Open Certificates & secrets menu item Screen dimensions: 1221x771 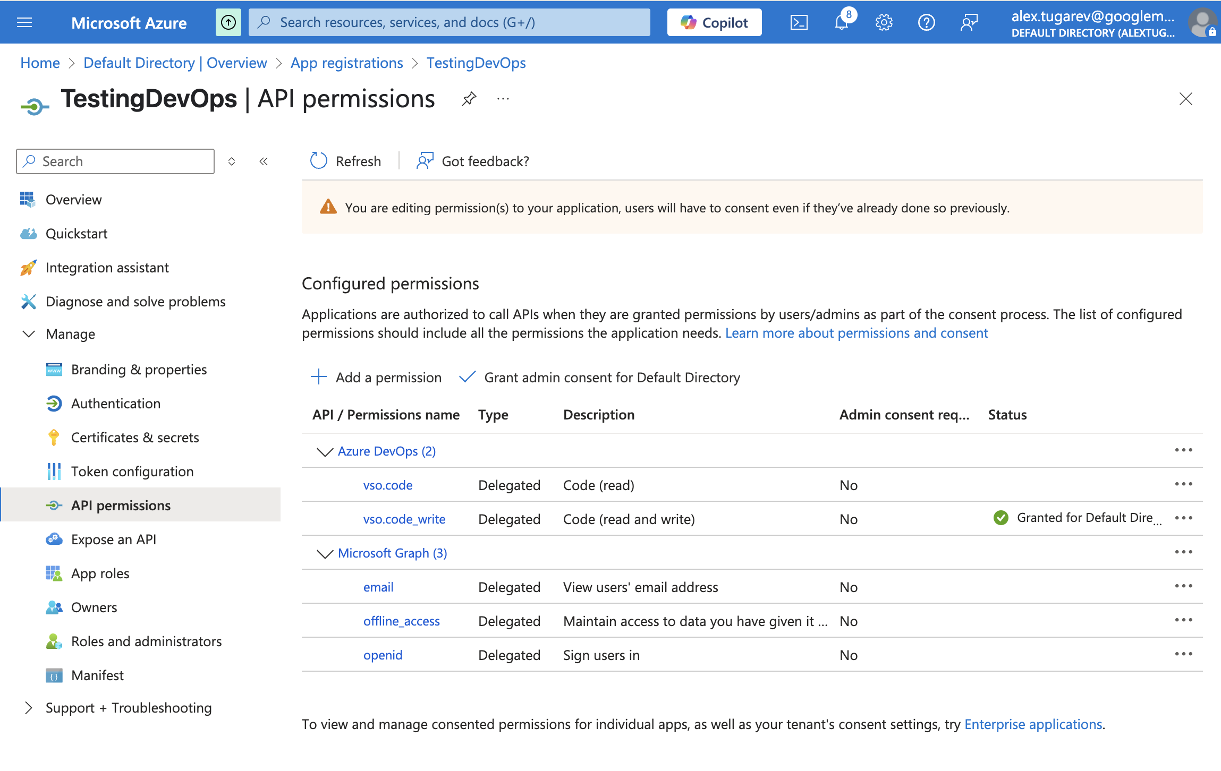coord(135,438)
